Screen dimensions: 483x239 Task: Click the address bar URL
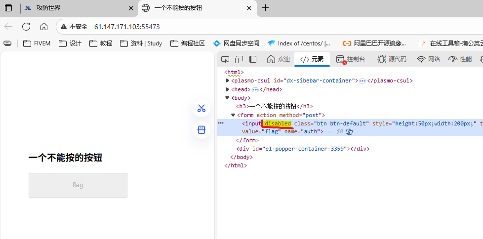click(127, 27)
